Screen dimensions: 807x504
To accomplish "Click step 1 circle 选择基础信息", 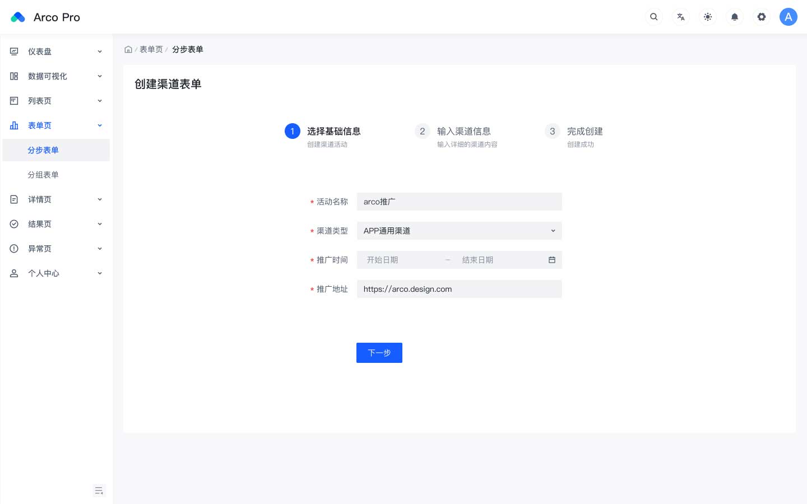I will point(293,131).
